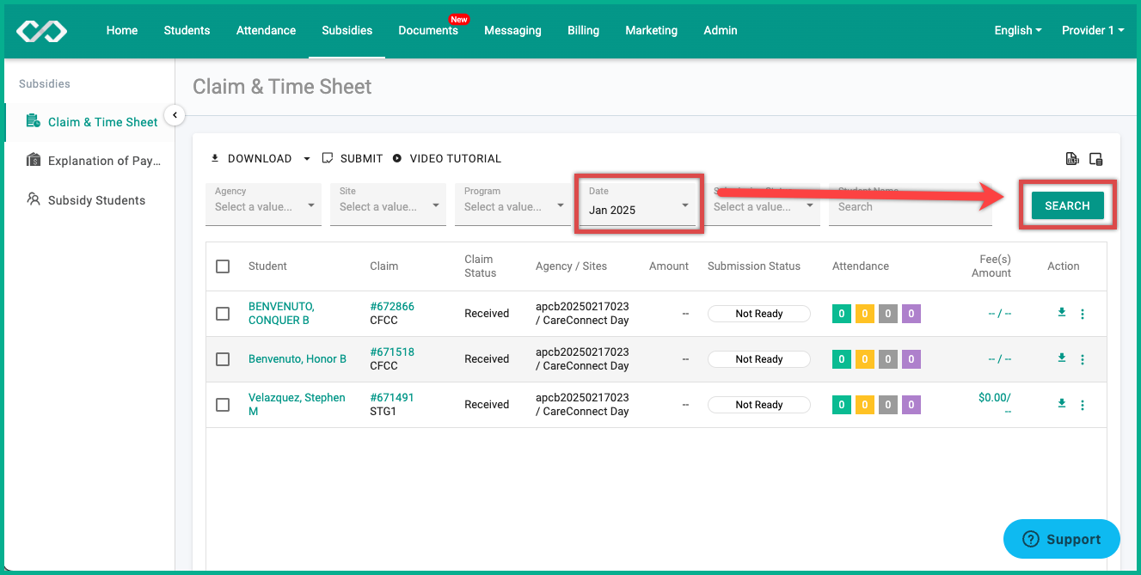Click the Video Tutorial play icon

point(397,158)
